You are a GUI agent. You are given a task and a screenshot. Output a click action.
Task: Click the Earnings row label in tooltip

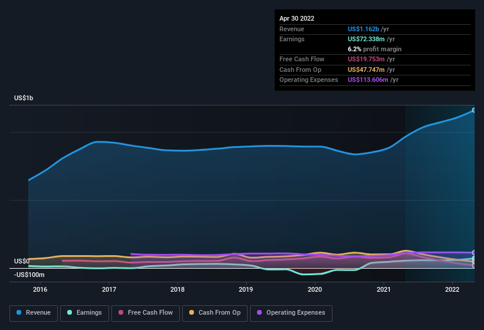pyautogui.click(x=292, y=39)
